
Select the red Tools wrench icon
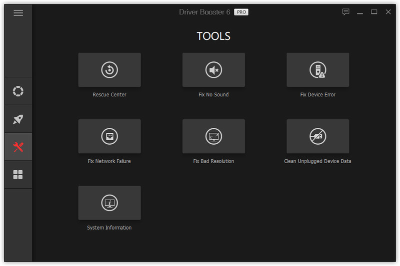pyautogui.click(x=18, y=147)
